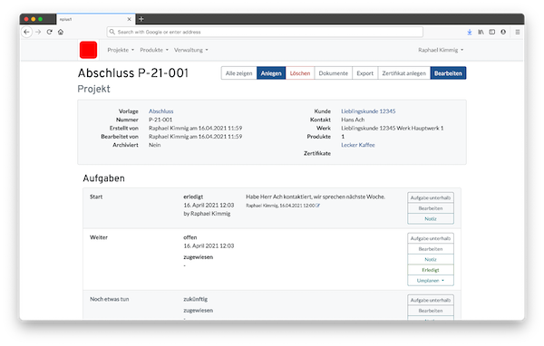Viewport: 544px width, 346px height.
Task: Reload the page with the refresh icon
Action: [x=50, y=32]
